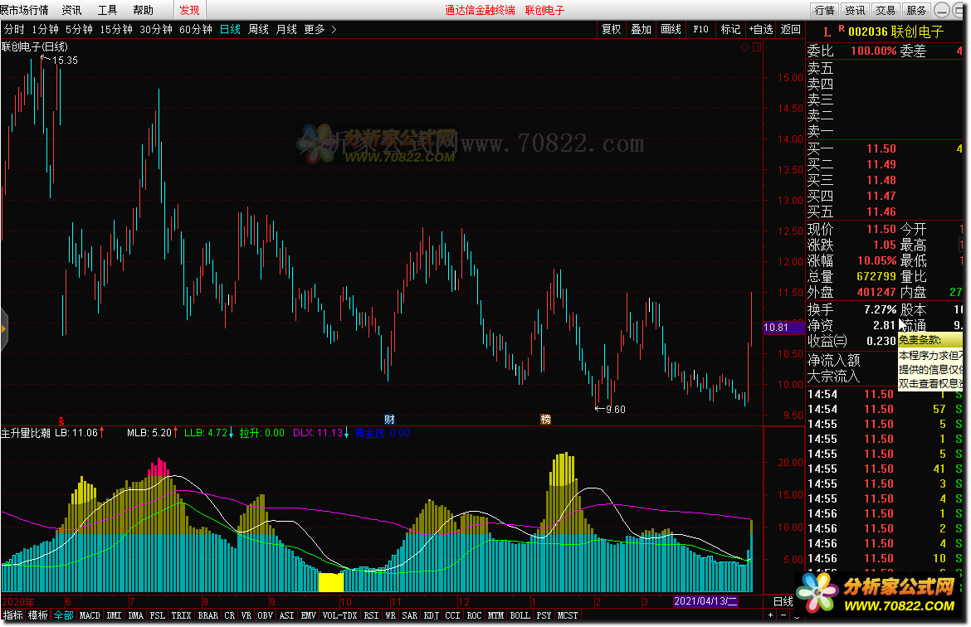Open the 发现 tab in title bar

click(189, 10)
